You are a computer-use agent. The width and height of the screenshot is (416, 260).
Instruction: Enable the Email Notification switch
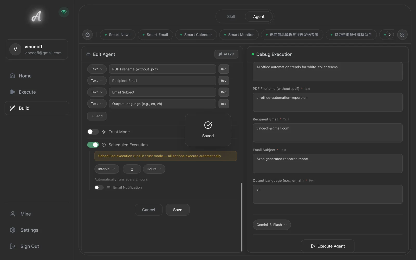pos(99,187)
